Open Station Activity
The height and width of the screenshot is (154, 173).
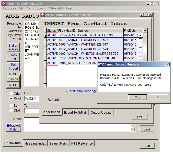(13, 47)
